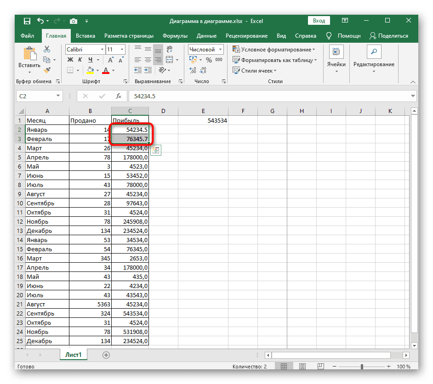Click the Поделиться share button
The height and width of the screenshot is (384, 433).
(x=389, y=36)
